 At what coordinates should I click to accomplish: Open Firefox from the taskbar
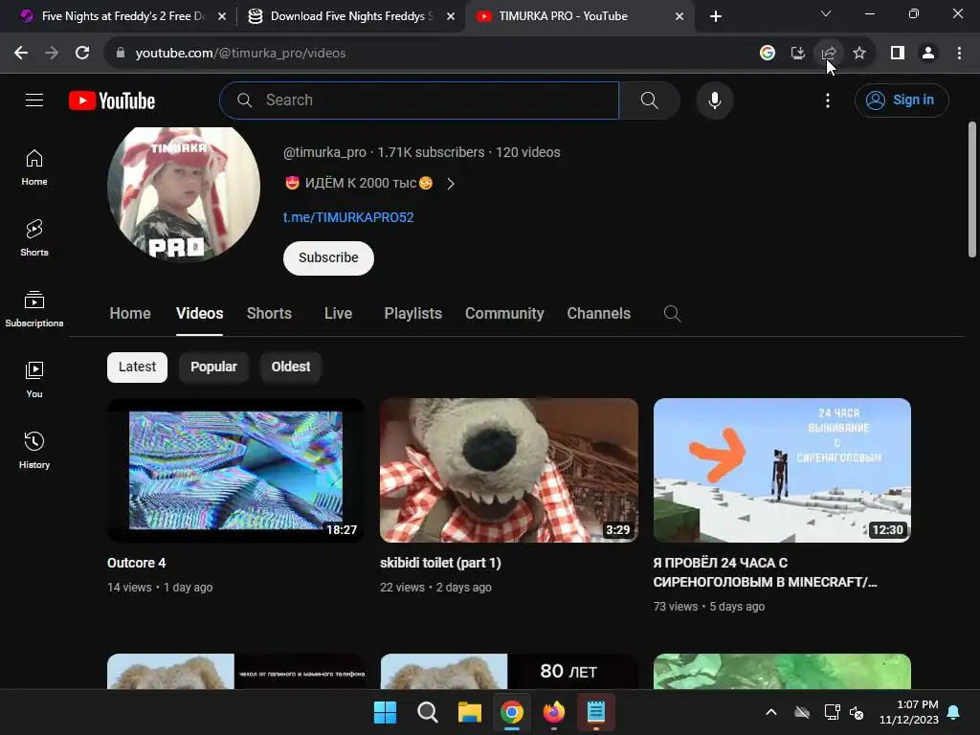point(554,712)
